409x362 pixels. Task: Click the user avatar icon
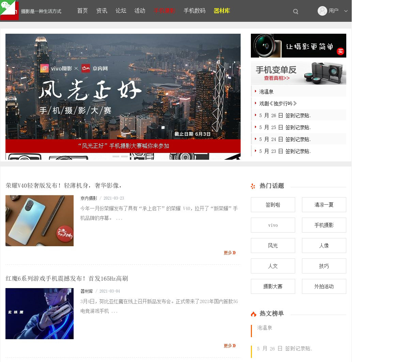(x=322, y=11)
